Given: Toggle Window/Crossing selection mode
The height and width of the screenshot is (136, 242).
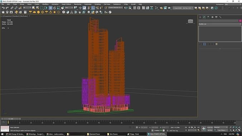Looking at the screenshot, I should click(x=46, y=8).
